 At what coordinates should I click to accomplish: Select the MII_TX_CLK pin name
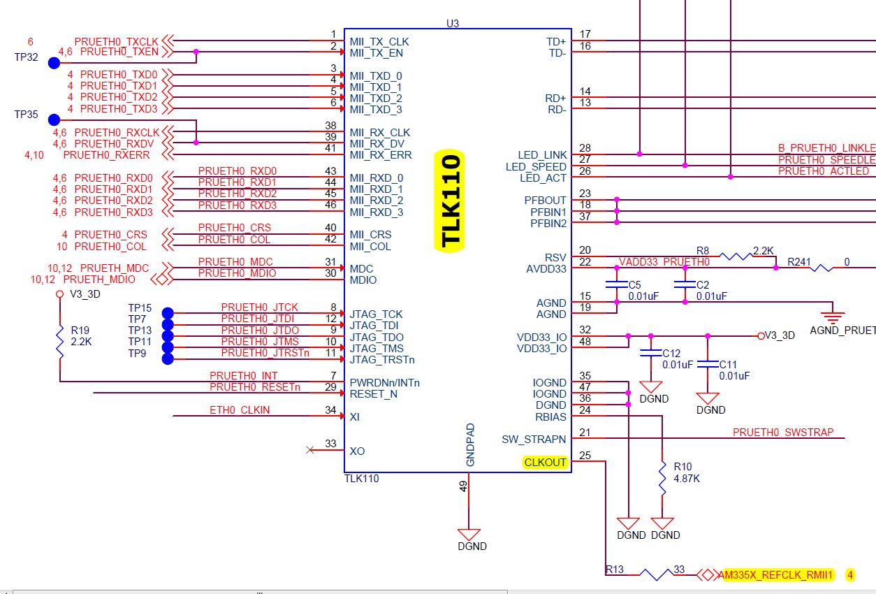point(379,42)
